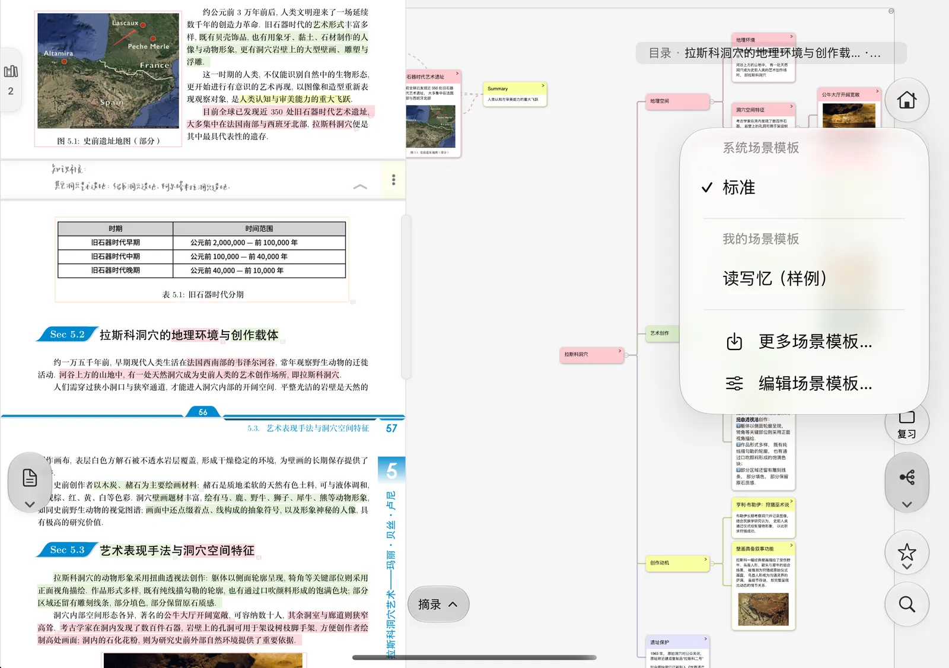Toggle the collapse circle beside the 拉斯科洞穴 node
Viewport: 949px width, 668px height.
pos(626,355)
